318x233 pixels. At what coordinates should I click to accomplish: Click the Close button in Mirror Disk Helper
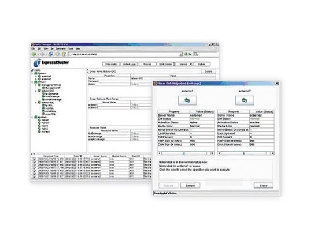(264, 186)
